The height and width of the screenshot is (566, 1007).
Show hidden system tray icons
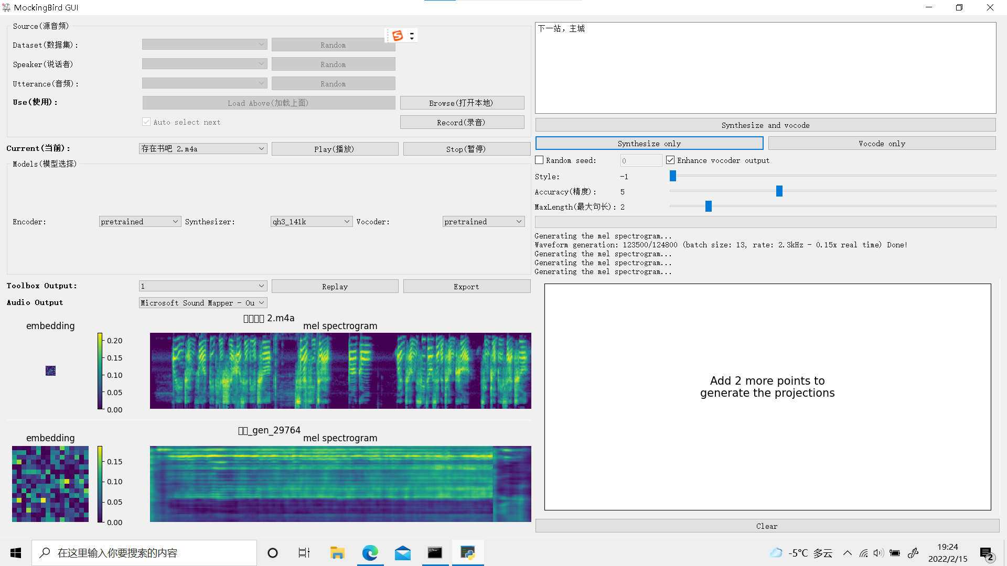[x=848, y=553]
